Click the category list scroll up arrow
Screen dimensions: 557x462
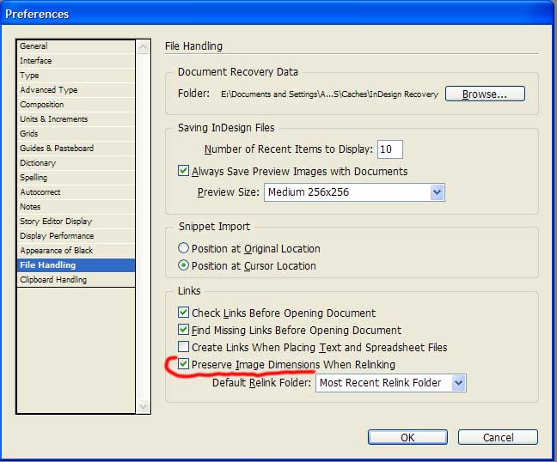(143, 47)
